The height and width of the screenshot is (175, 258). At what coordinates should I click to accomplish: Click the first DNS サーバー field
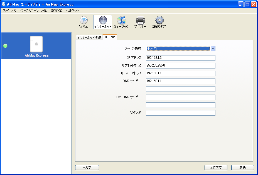click(x=181, y=81)
